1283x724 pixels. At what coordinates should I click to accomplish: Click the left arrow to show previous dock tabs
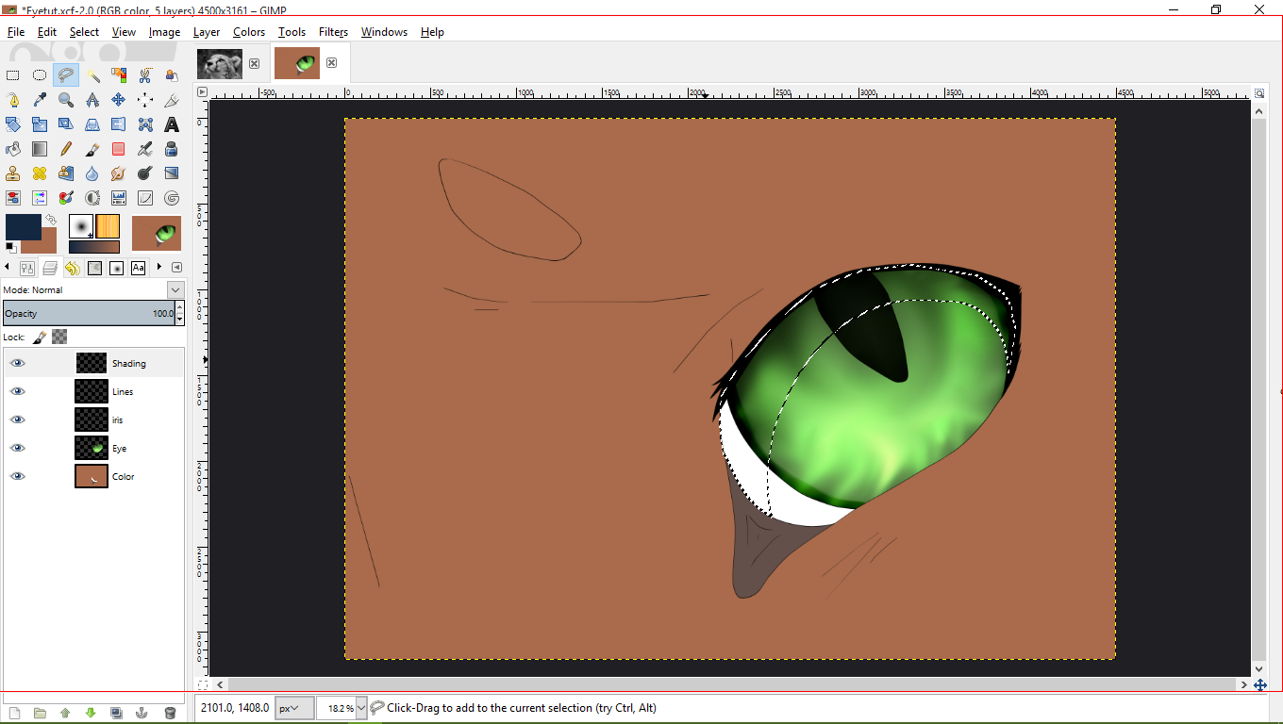[x=8, y=268]
